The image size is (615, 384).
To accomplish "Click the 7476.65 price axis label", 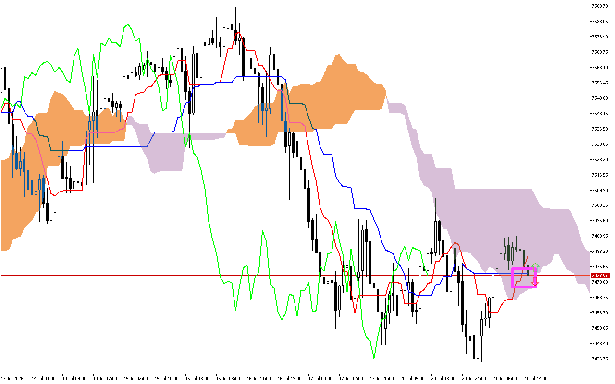I will 601,267.
